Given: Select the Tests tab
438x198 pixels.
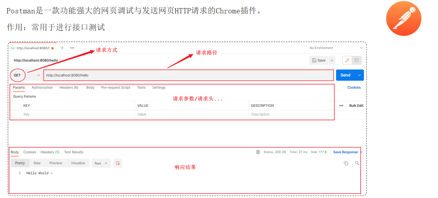Looking at the screenshot, I should tap(141, 87).
